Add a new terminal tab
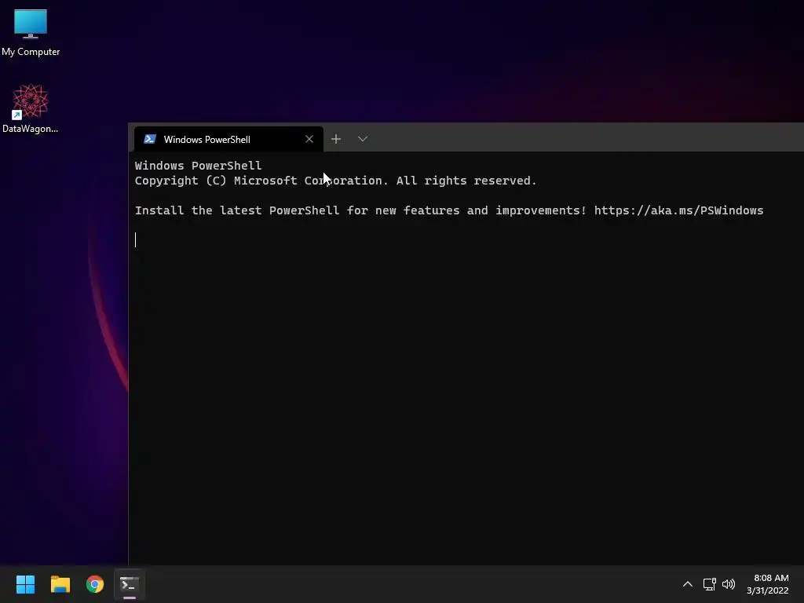 (x=336, y=139)
